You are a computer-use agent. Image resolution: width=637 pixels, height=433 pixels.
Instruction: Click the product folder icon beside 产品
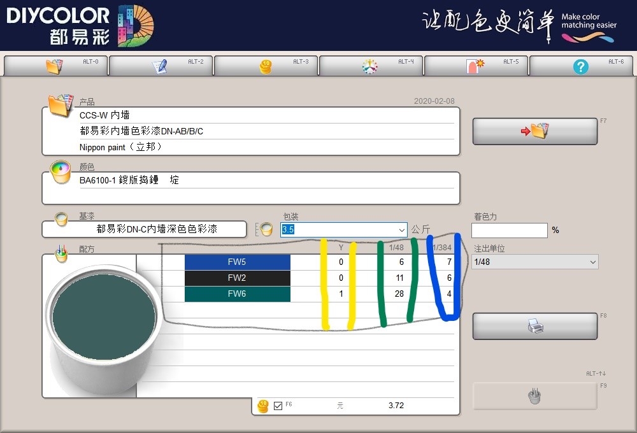coord(61,104)
